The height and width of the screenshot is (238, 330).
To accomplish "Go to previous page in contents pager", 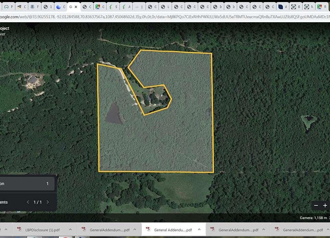I will point(28,202).
